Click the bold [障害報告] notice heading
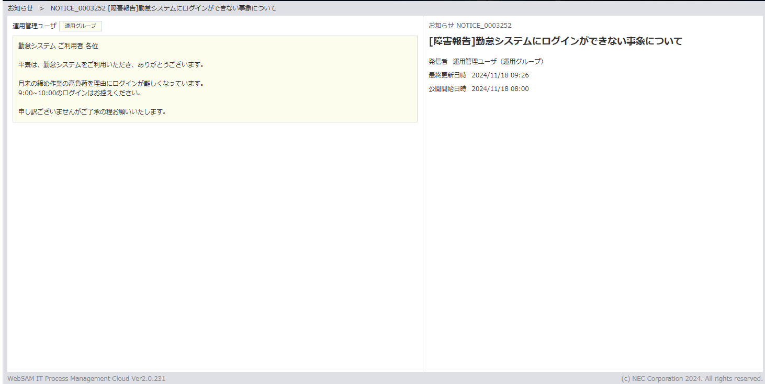The width and height of the screenshot is (765, 384). coord(555,41)
